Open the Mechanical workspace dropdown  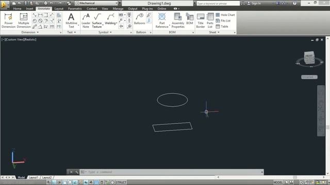(96, 3)
